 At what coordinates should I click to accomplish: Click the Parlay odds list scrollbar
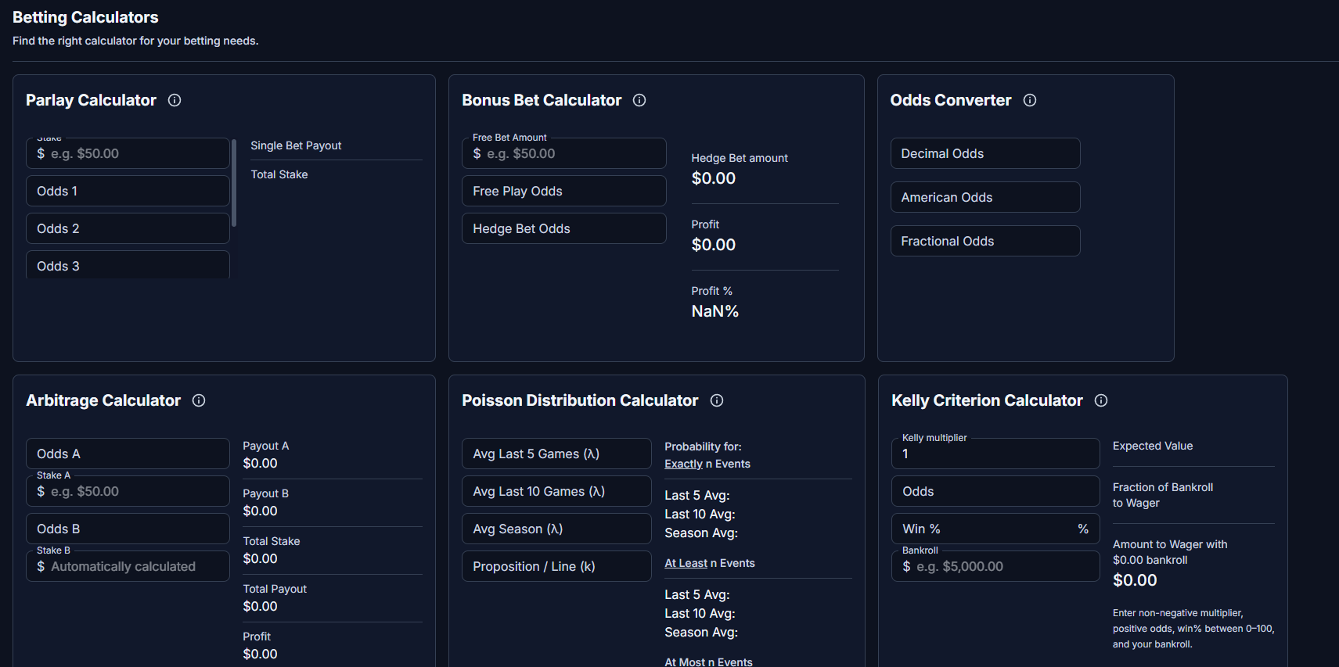click(x=234, y=183)
